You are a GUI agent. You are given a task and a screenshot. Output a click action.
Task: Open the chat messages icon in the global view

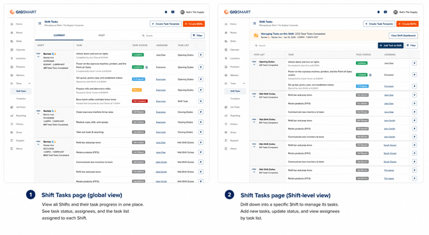click(173, 12)
